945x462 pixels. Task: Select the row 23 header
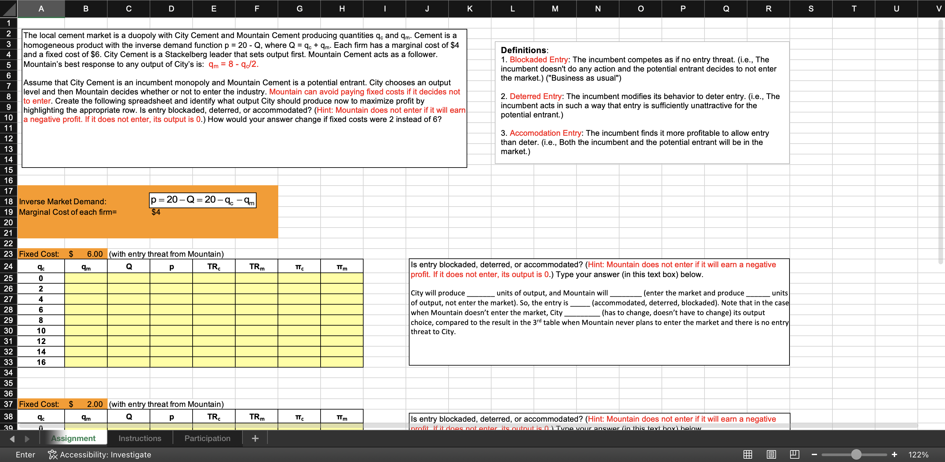tap(9, 254)
